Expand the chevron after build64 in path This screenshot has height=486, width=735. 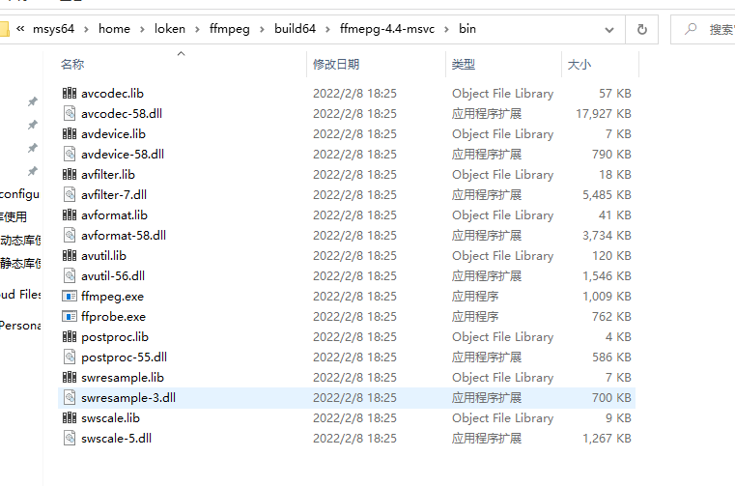[327, 30]
